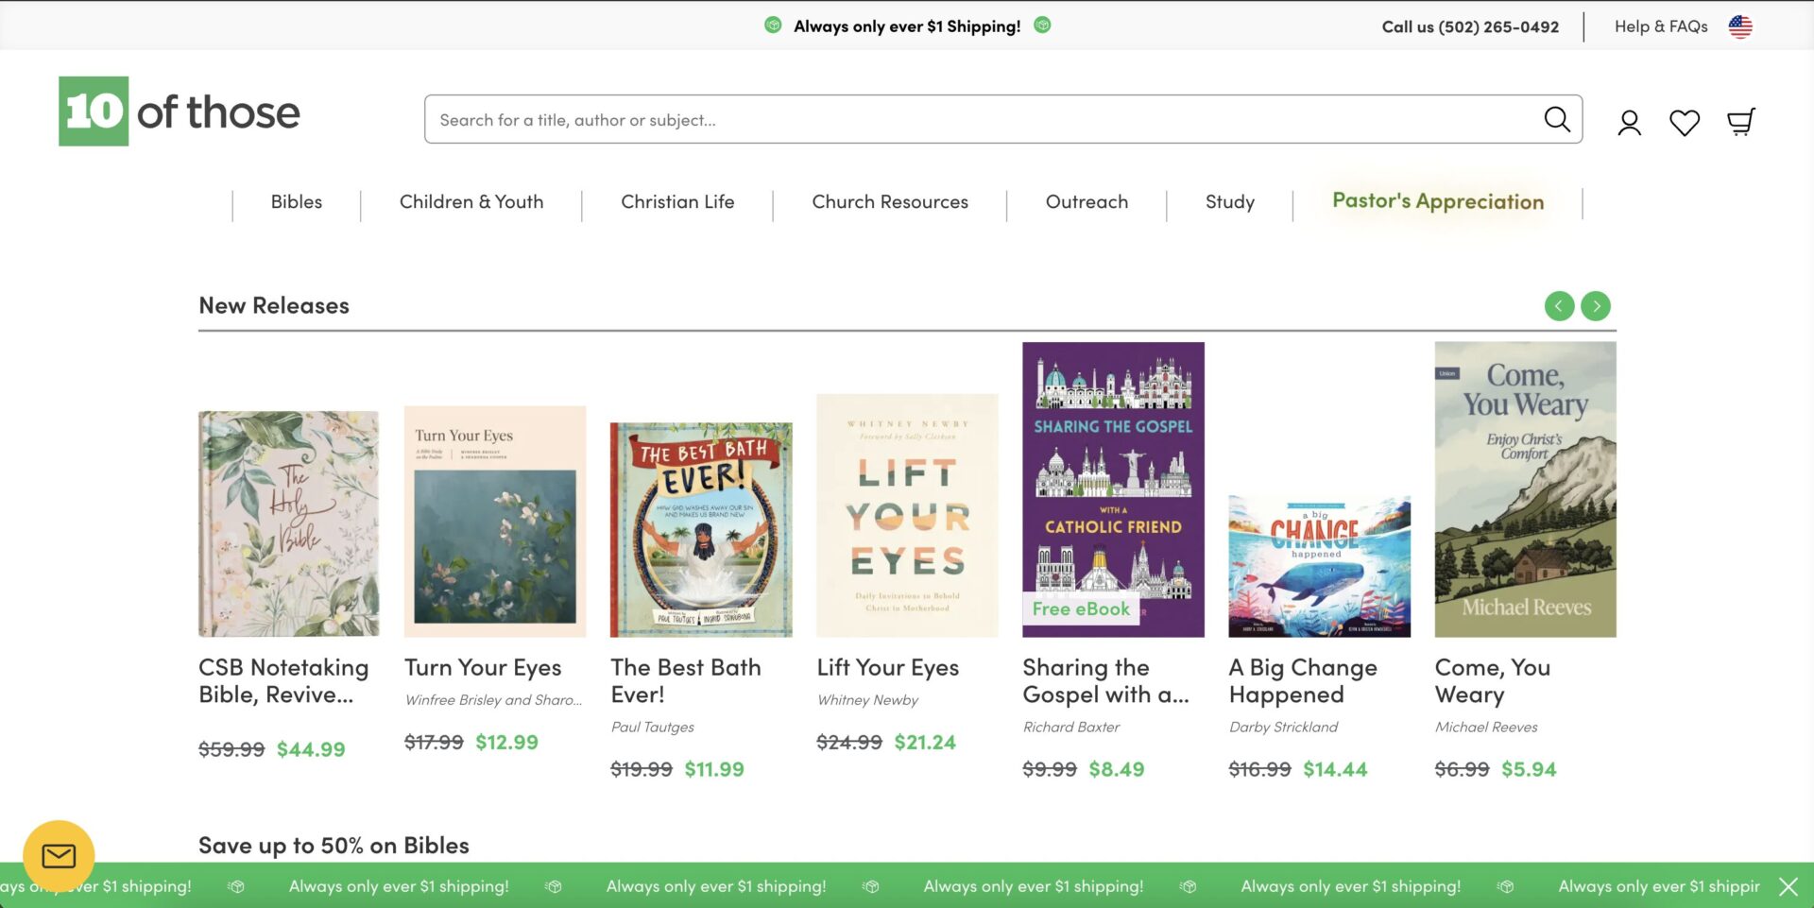Image resolution: width=1814 pixels, height=908 pixels.
Task: Open the wishlist heart icon
Action: point(1684,123)
